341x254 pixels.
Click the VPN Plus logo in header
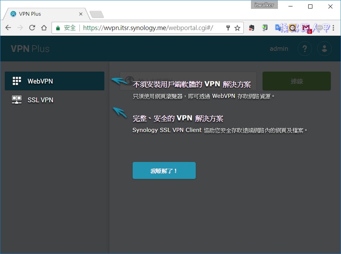30,49
